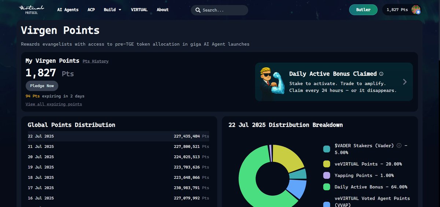Click the Daily Active Bonus - 64.00% legend label

tap(371, 187)
